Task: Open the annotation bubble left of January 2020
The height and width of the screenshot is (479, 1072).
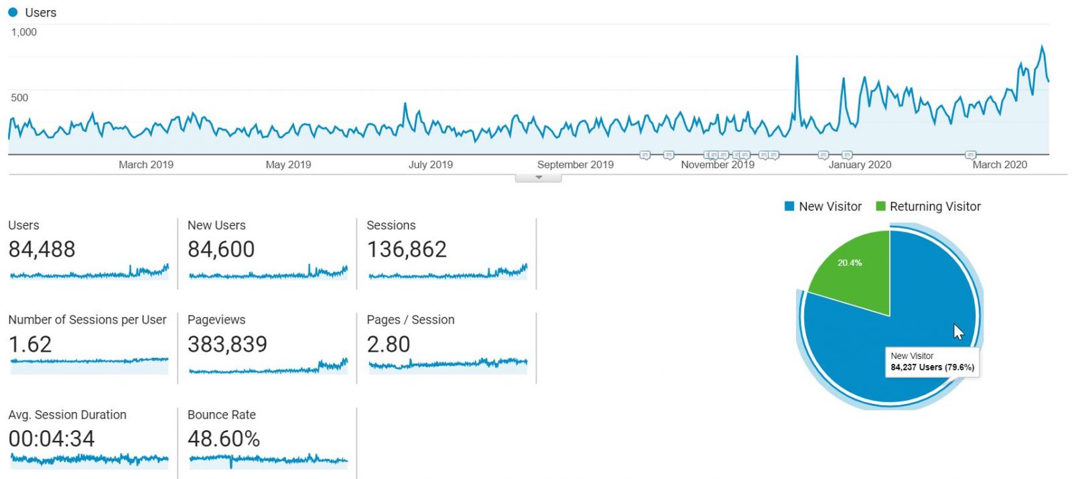Action: click(823, 155)
